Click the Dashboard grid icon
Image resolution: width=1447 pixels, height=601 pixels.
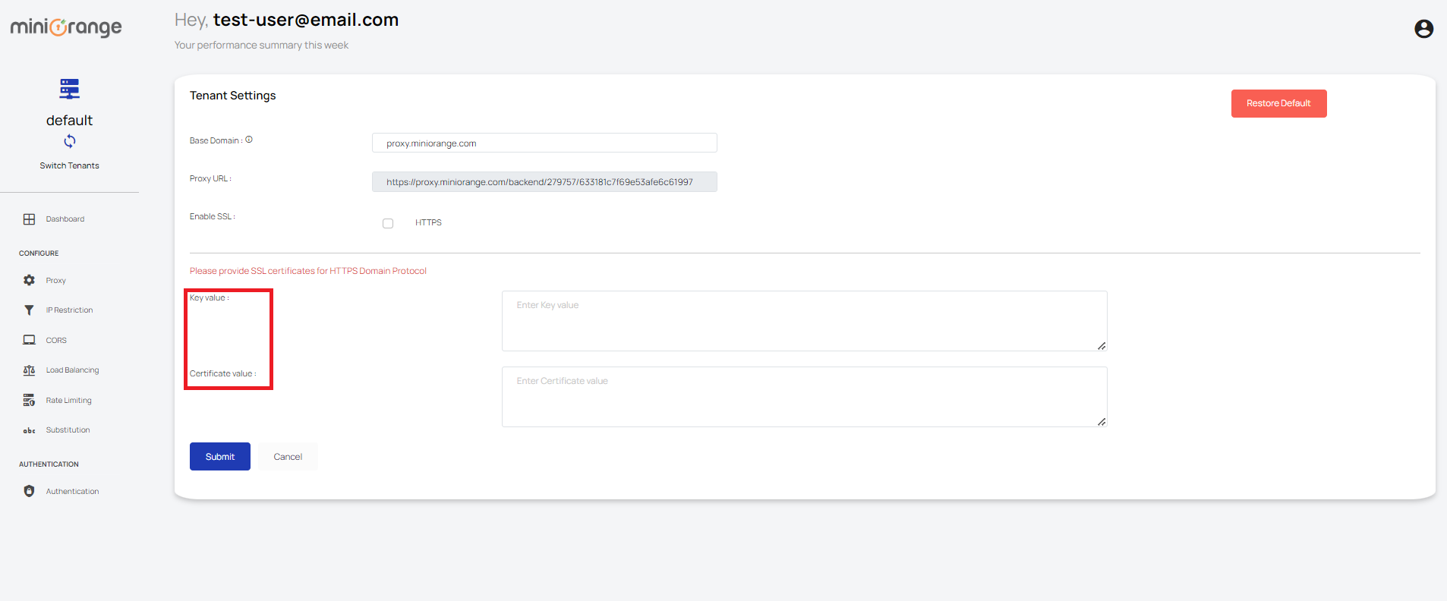[29, 219]
